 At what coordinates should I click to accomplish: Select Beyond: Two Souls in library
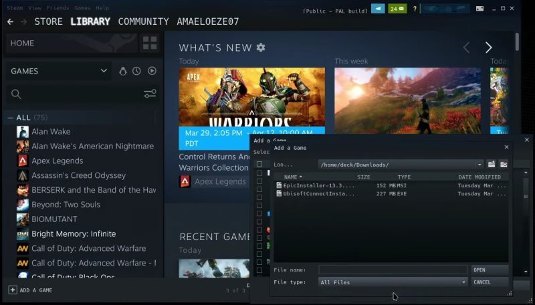(x=66, y=205)
